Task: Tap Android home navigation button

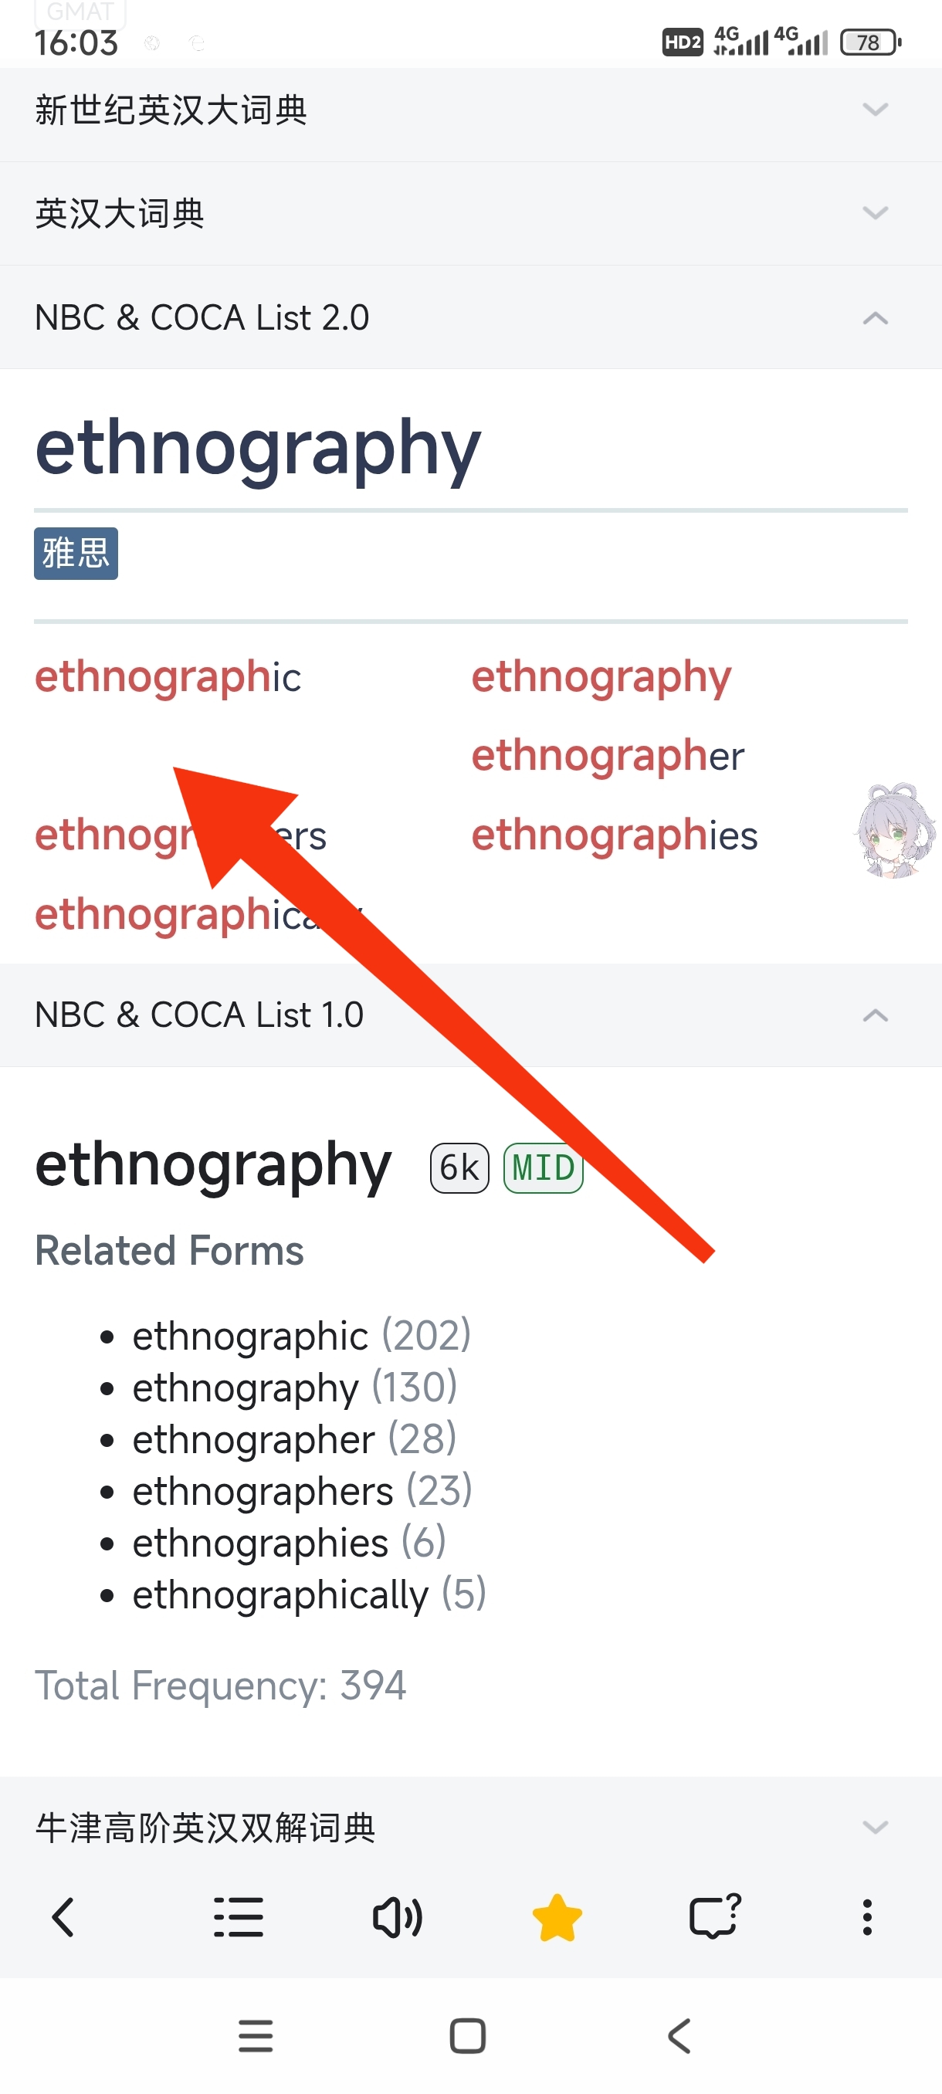Action: tap(467, 2035)
